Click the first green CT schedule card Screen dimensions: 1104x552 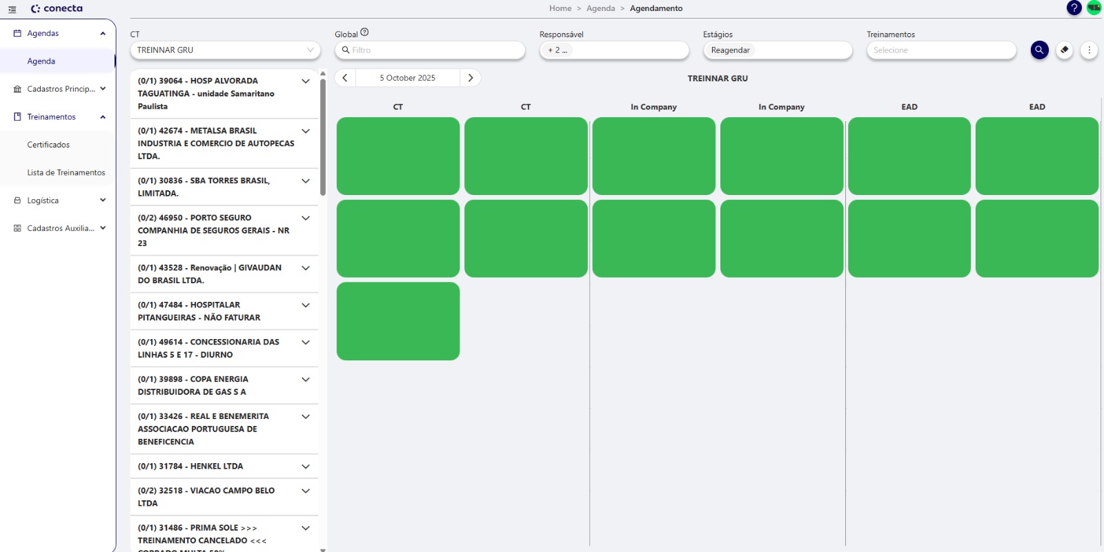point(398,156)
